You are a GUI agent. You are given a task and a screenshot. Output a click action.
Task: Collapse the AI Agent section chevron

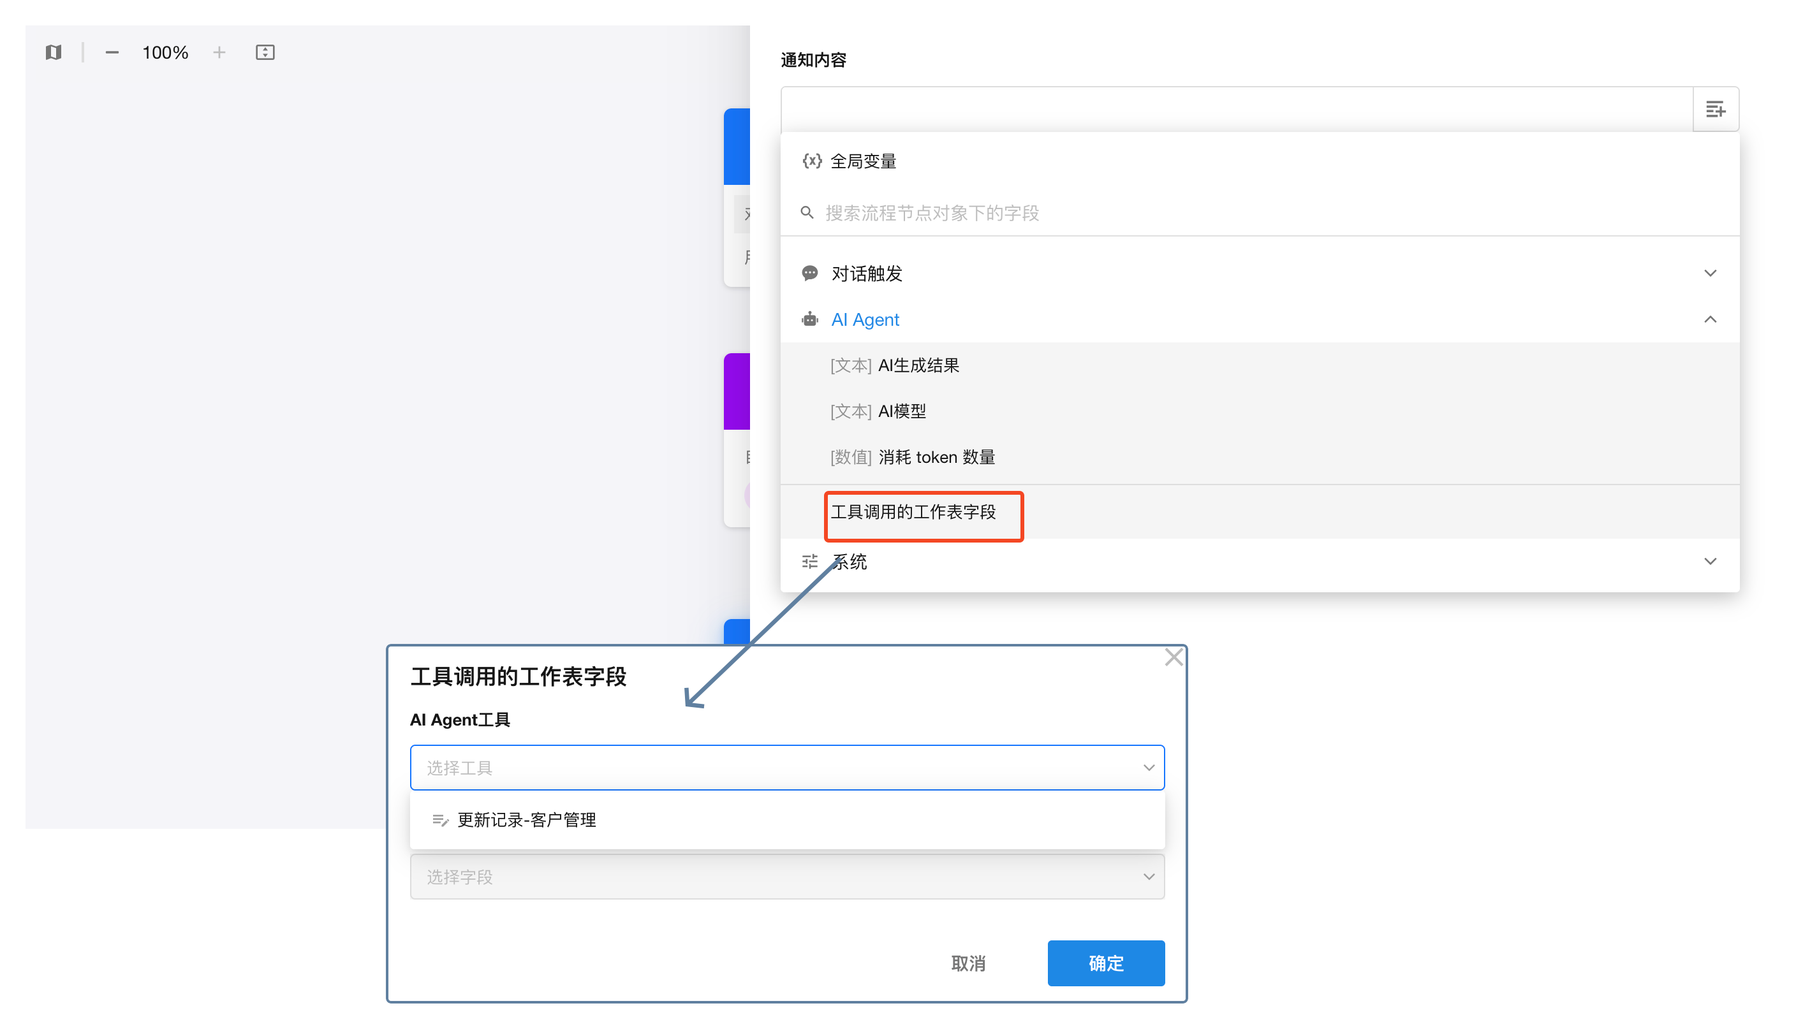coord(1710,319)
